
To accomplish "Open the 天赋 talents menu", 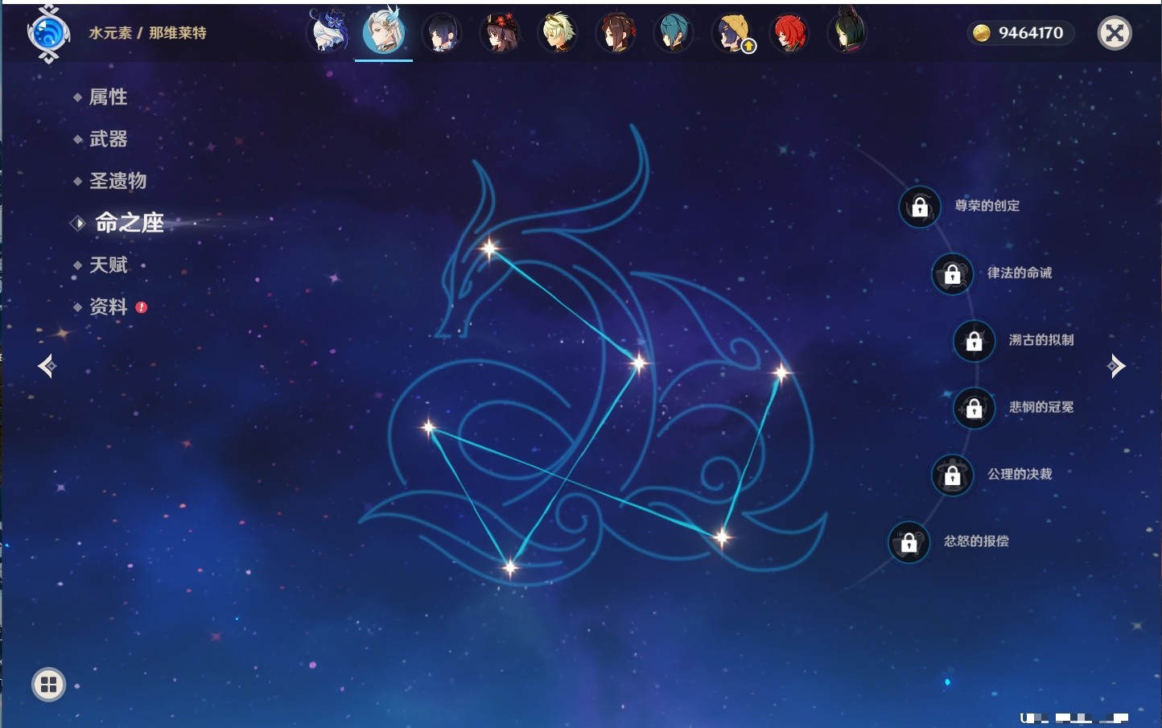I will (108, 265).
